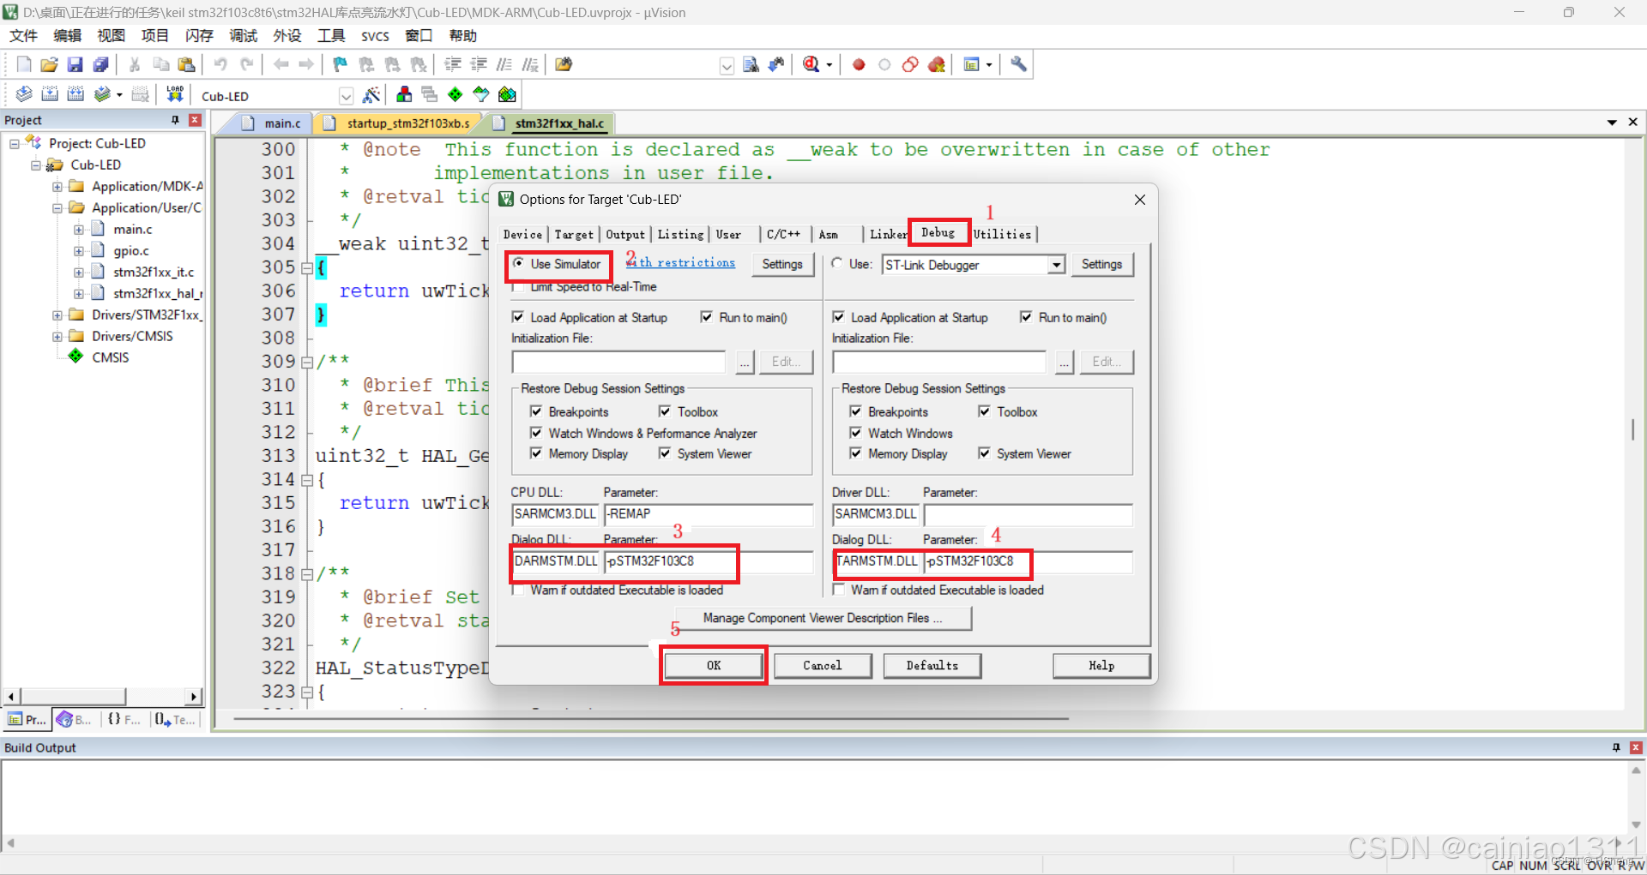Click the Cancel button in Options dialog
The width and height of the screenshot is (1647, 875).
(x=823, y=665)
